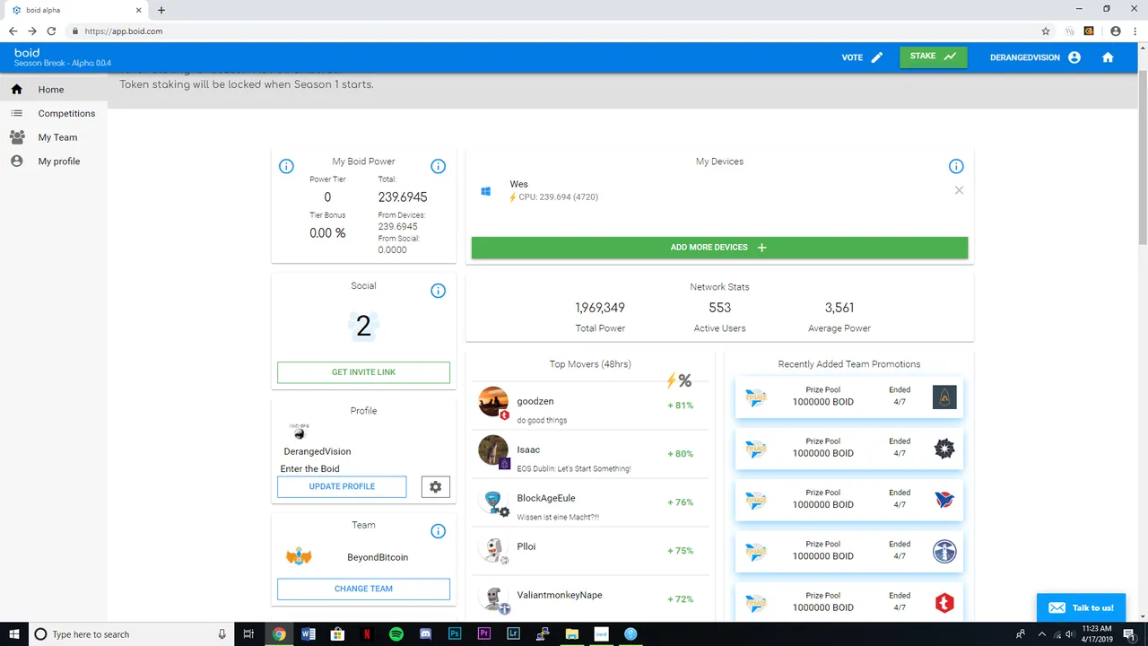Open the promotion with the blue circle logo
1148x646 pixels.
point(944,551)
